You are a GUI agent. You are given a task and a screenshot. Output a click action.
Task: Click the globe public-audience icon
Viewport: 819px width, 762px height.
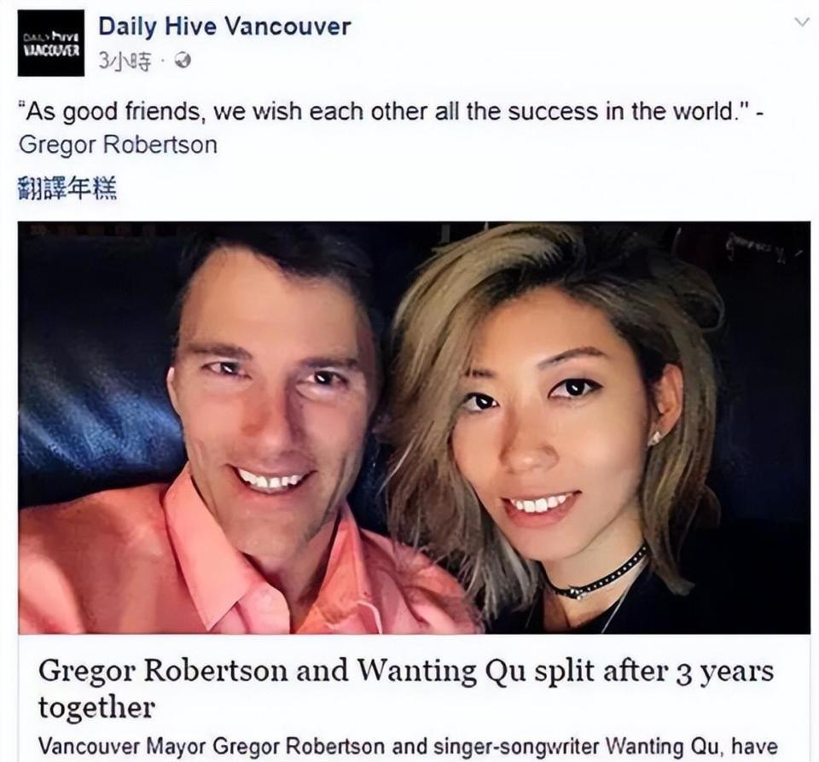coord(183,61)
